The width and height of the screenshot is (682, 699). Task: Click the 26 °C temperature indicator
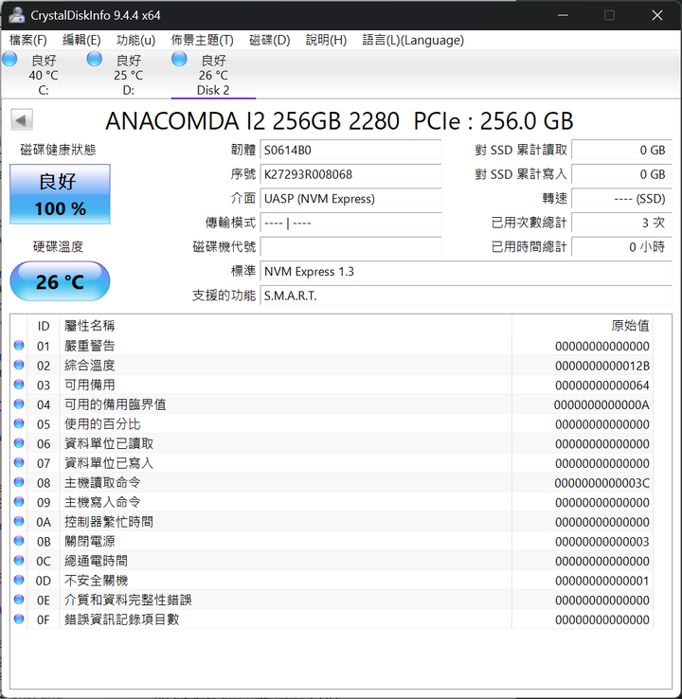[x=60, y=282]
